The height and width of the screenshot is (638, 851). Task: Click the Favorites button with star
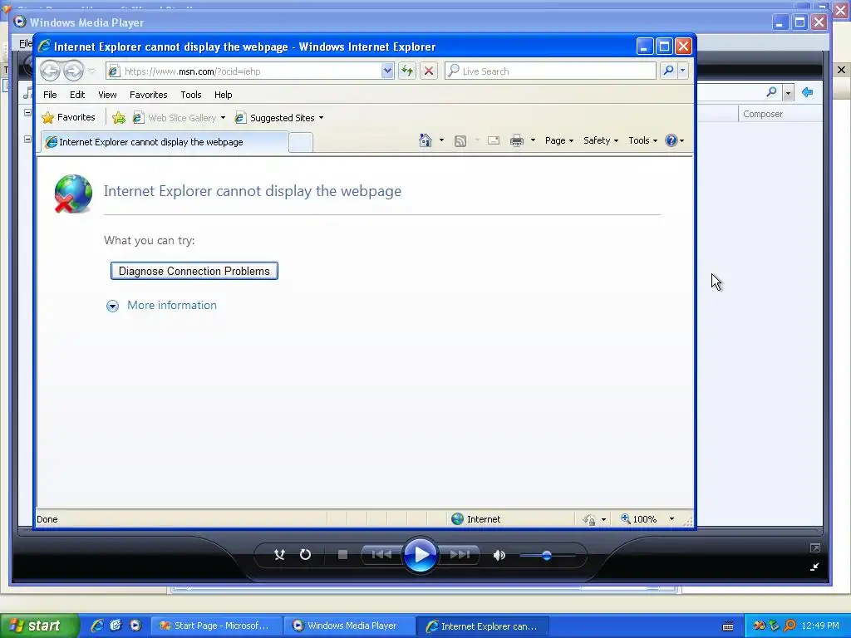pyautogui.click(x=69, y=117)
